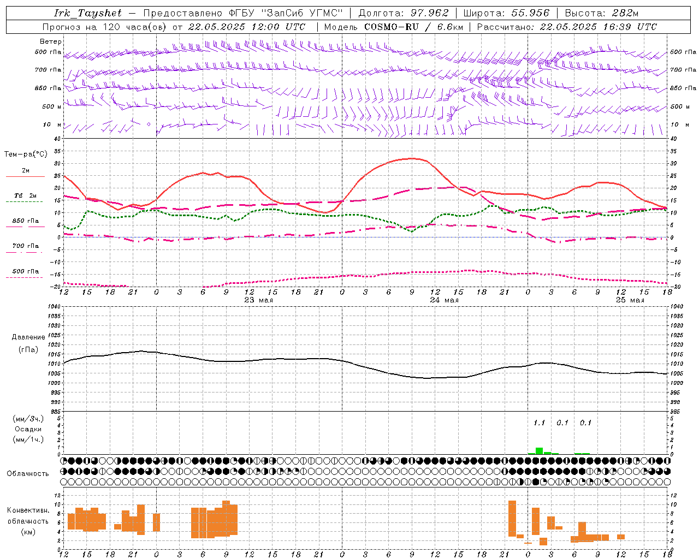Click the 'Конвективн.' convective cloud label
This screenshot has width=699, height=559.
coord(28,510)
